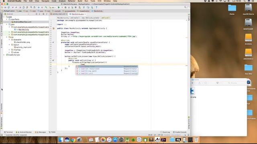Expand the mipmap folder
Viewport: 257px width, 144px height.
[x=9, y=50]
